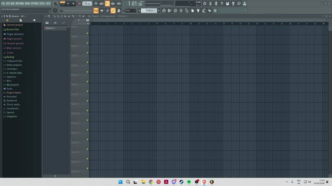Open the Line snap dropdown
This screenshot has width=332, height=186.
coord(131,11)
